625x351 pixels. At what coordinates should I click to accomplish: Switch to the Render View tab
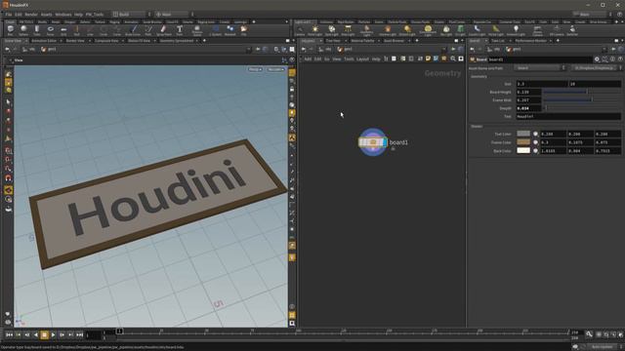(x=75, y=41)
